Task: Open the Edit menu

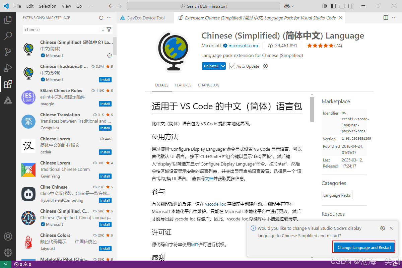Action: (30, 6)
